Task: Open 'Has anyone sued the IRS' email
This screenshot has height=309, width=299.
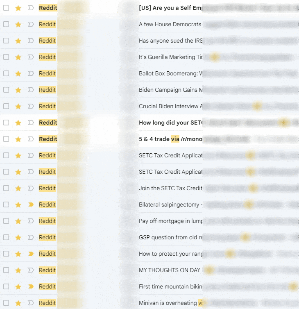Action: pos(170,41)
